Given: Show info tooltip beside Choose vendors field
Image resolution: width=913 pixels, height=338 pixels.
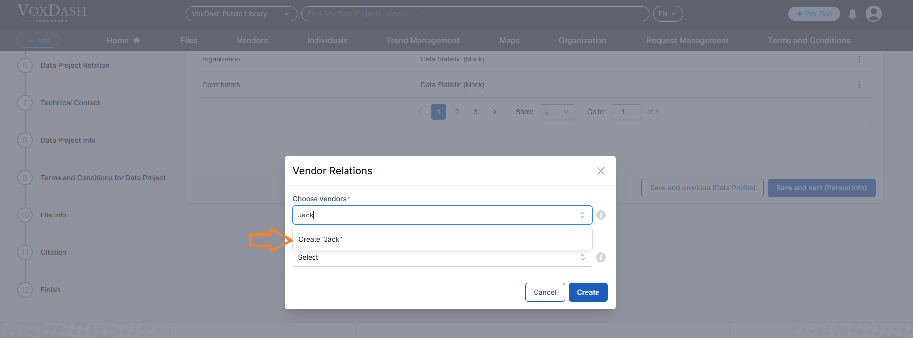Looking at the screenshot, I should [601, 215].
